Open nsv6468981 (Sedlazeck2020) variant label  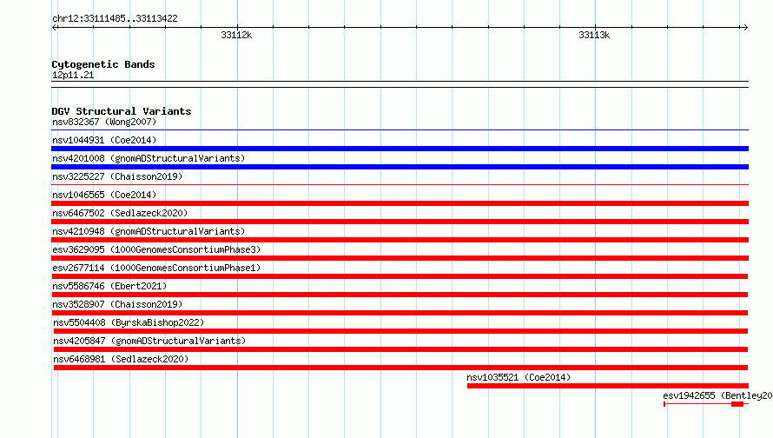121,359
